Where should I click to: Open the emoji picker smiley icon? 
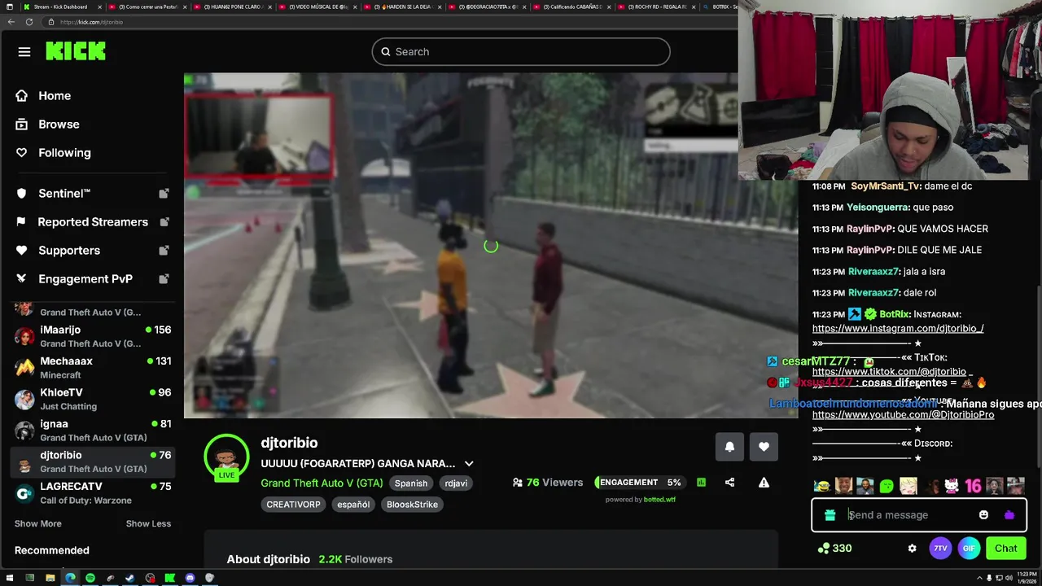(x=983, y=515)
